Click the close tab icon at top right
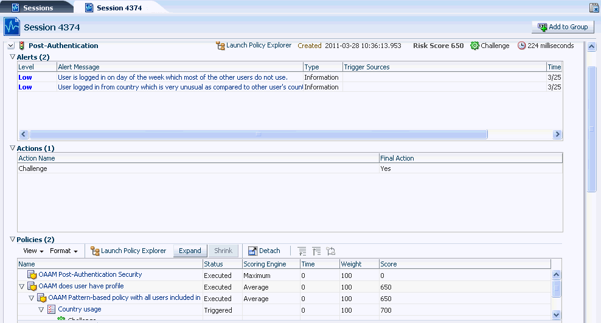The width and height of the screenshot is (601, 323). 594,8
